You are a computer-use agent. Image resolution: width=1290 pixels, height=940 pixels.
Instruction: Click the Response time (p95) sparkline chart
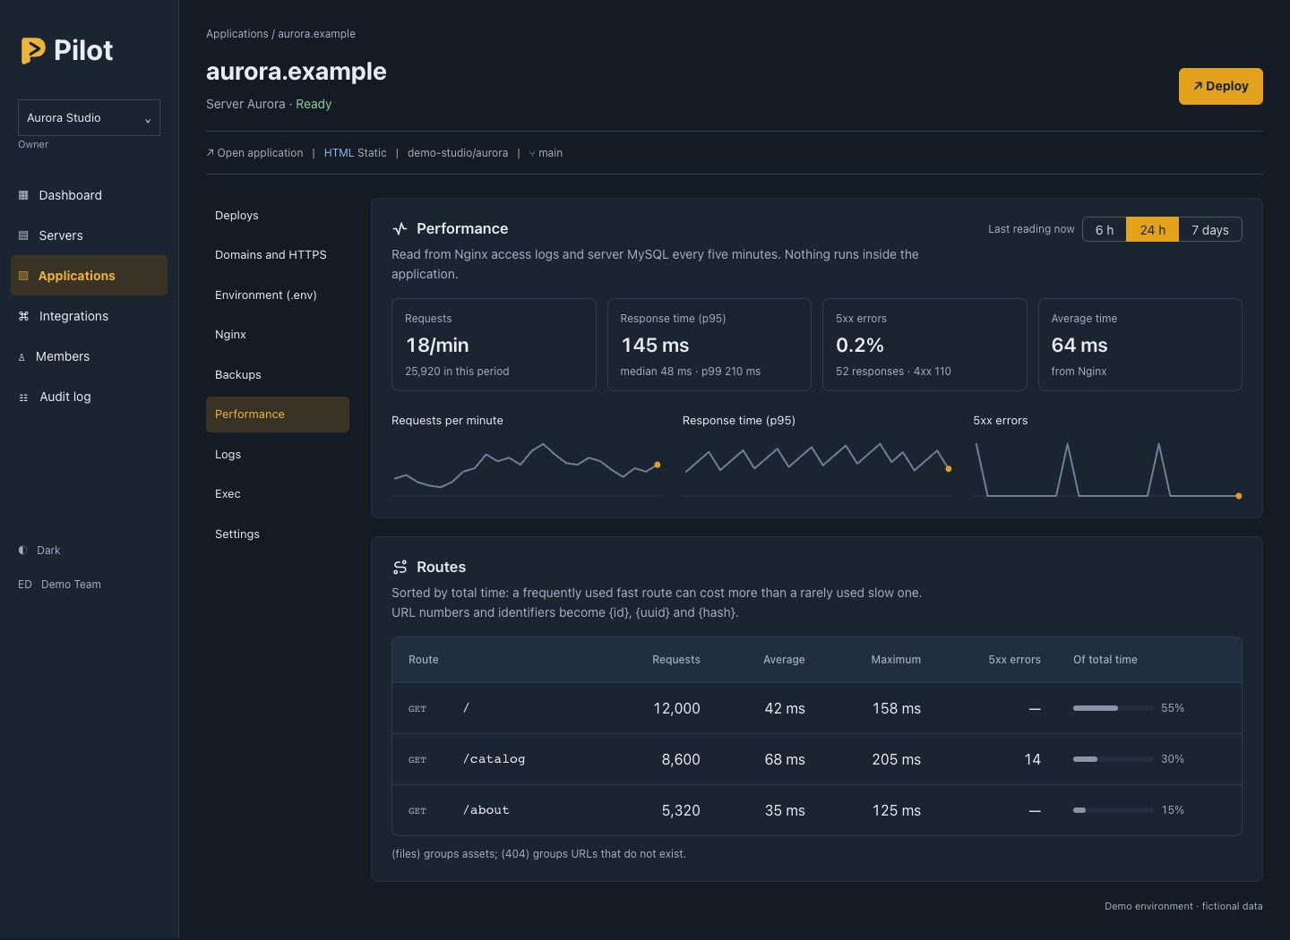click(x=817, y=468)
